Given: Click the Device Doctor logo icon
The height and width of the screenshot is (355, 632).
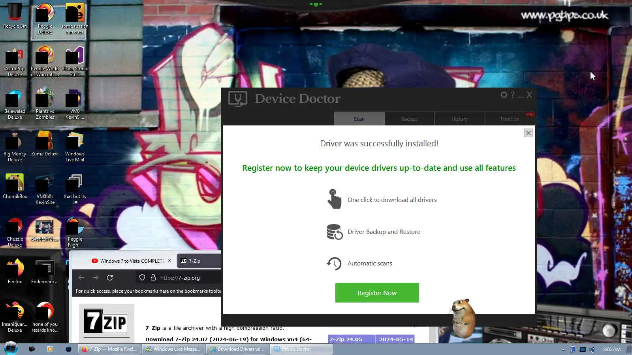Looking at the screenshot, I should (x=237, y=99).
